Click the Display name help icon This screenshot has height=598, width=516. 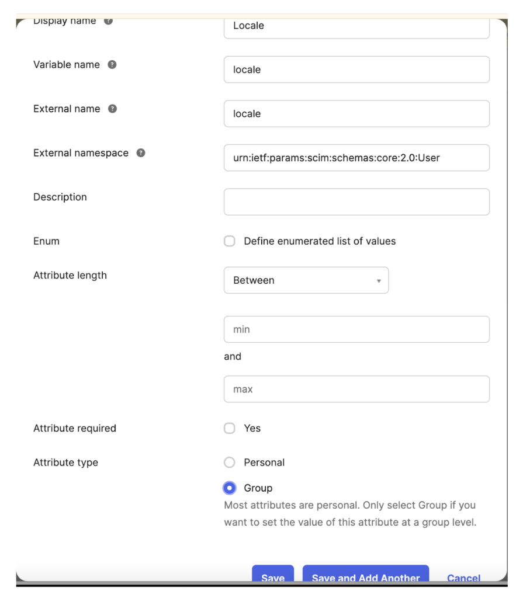pos(108,21)
